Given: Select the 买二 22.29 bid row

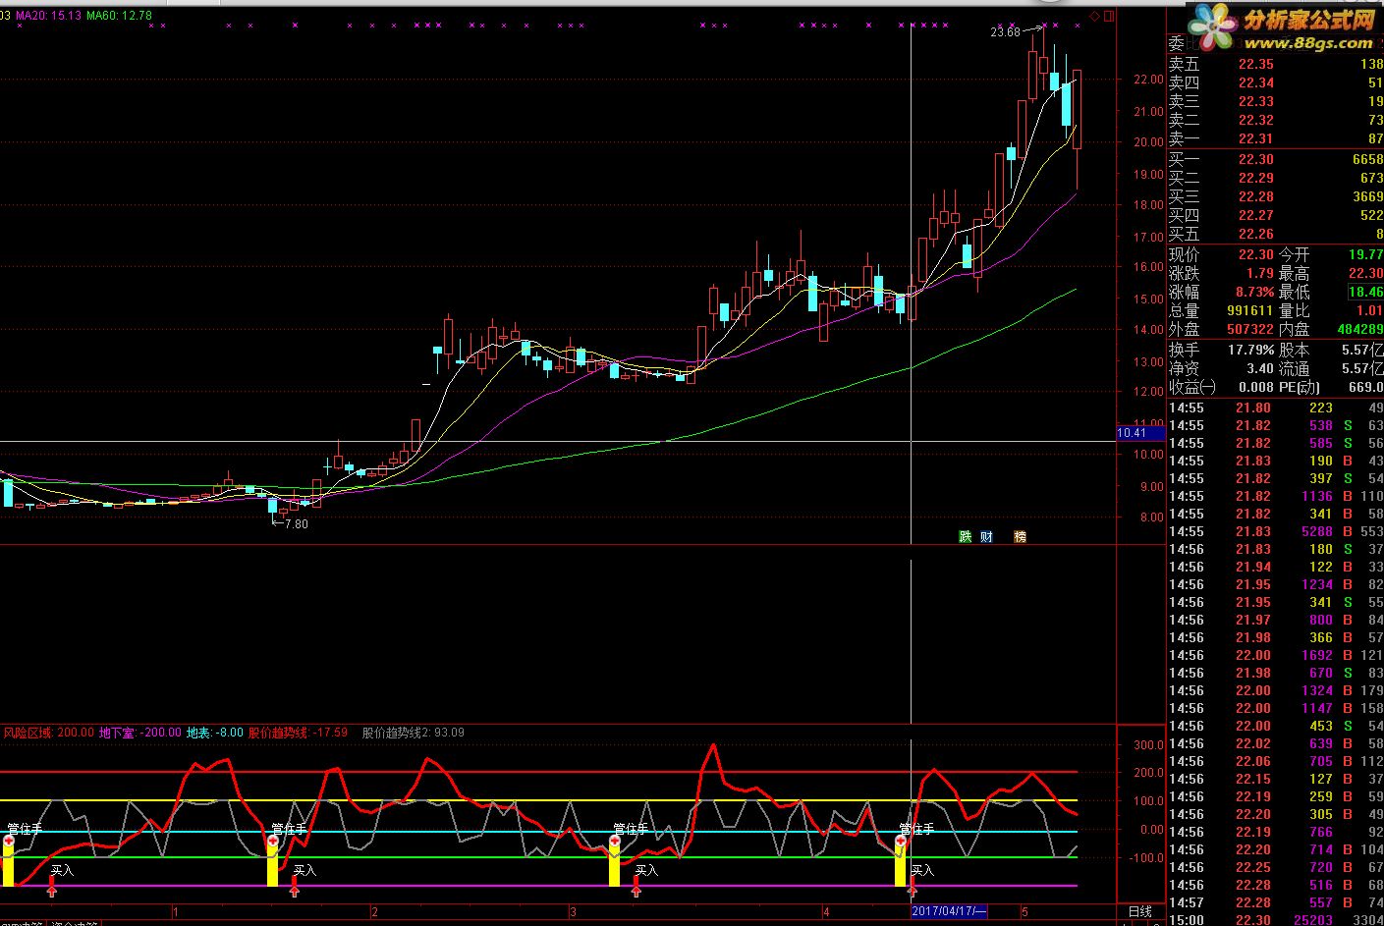Looking at the screenshot, I should tap(1275, 178).
